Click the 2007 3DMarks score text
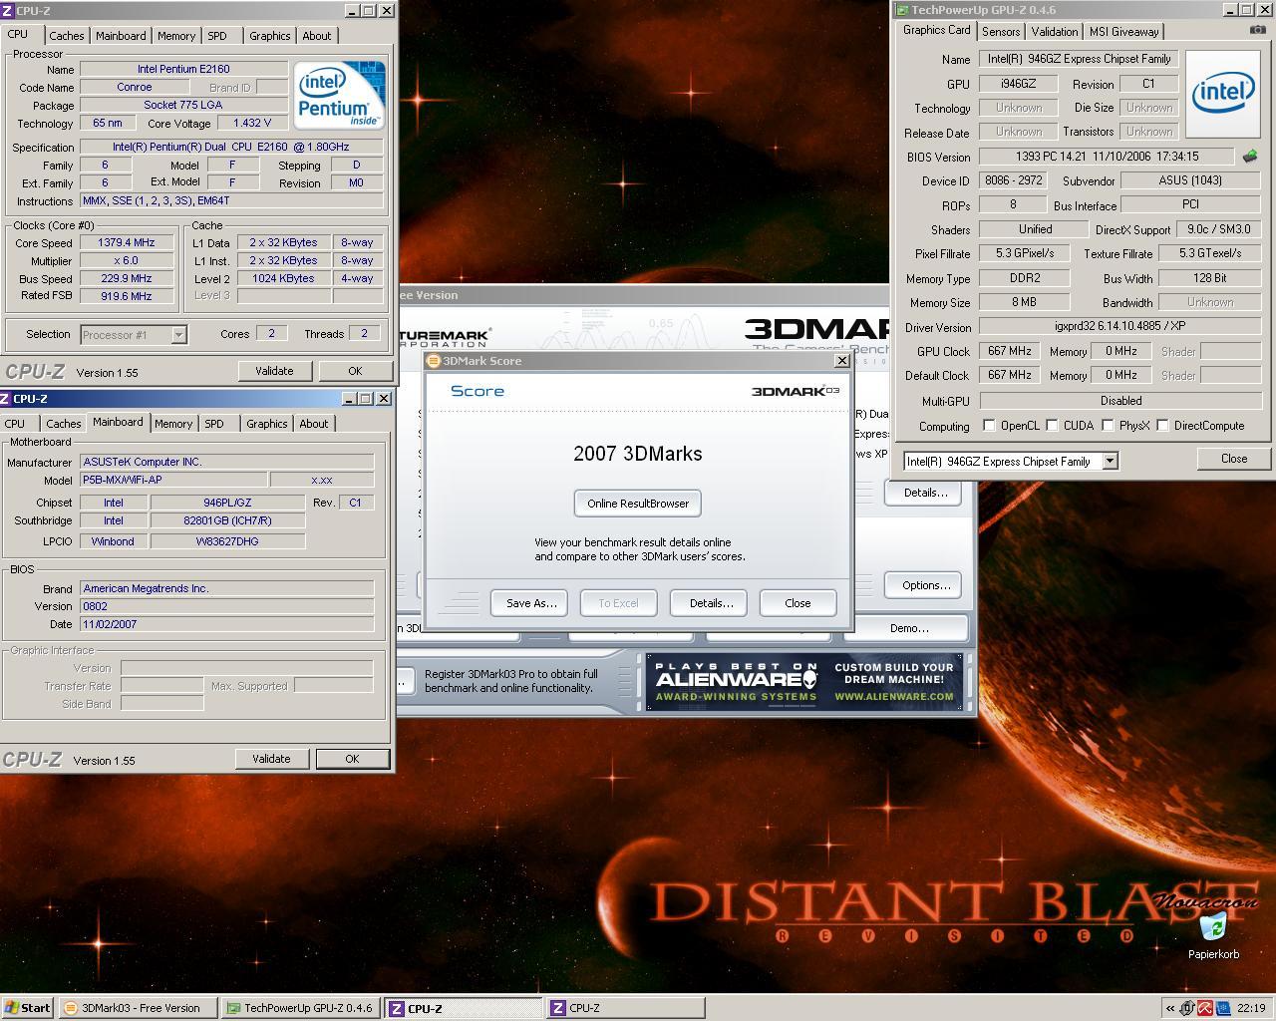Screen dimensions: 1276x1021 point(638,454)
